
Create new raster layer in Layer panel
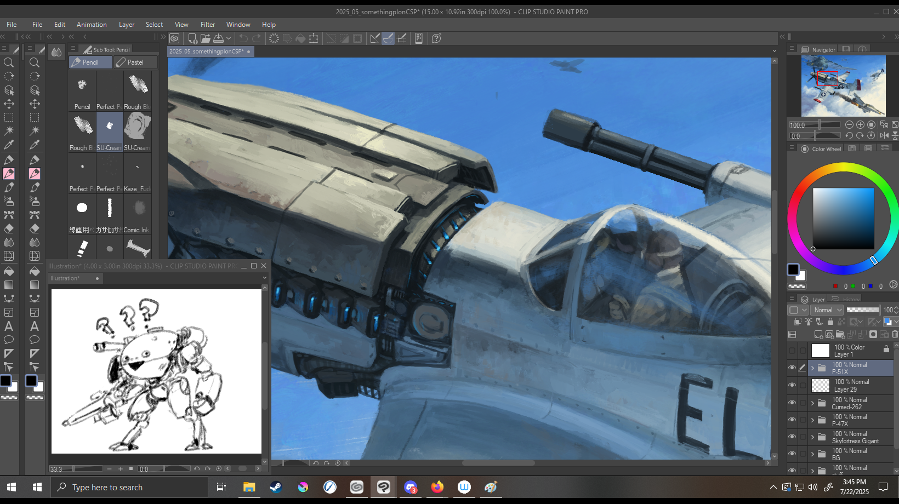tap(818, 334)
